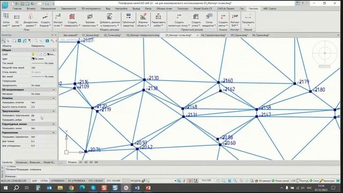Click the LOD status bar button
This screenshot has height=193, width=343.
pos(293,181)
